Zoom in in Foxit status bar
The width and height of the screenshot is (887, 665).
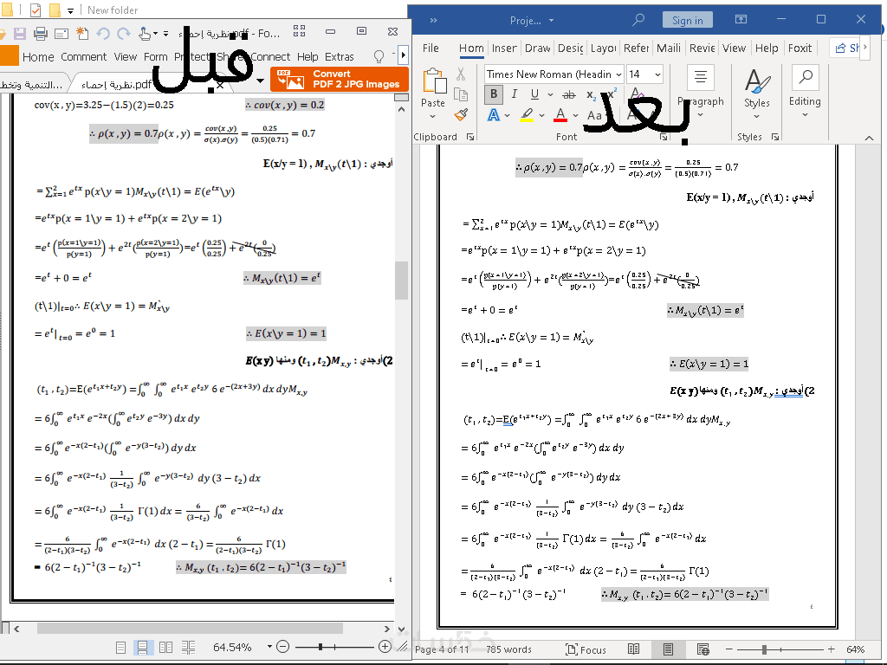(x=385, y=646)
